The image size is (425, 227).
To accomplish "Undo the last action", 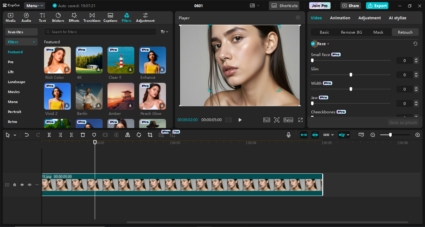I will coord(26,135).
